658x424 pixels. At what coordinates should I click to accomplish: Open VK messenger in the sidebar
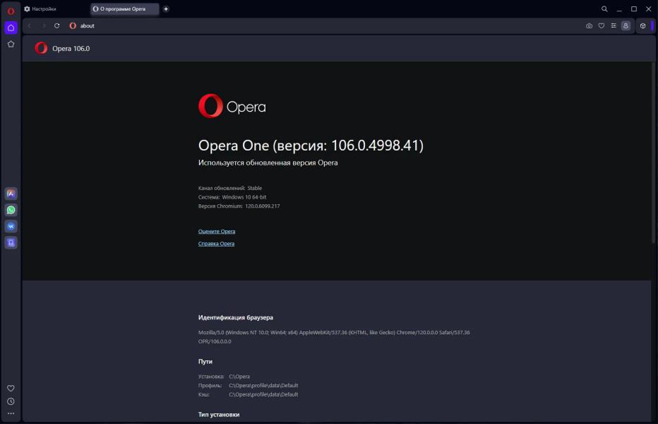tap(11, 226)
